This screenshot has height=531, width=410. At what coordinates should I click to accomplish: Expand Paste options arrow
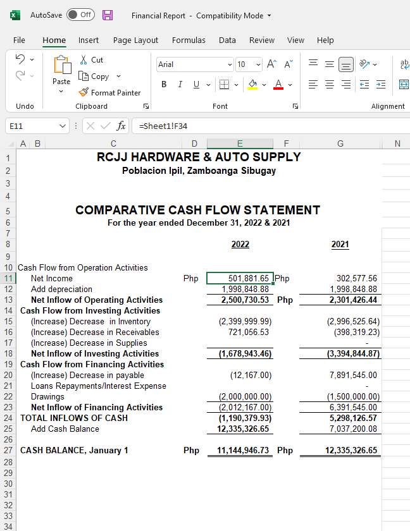(61, 92)
